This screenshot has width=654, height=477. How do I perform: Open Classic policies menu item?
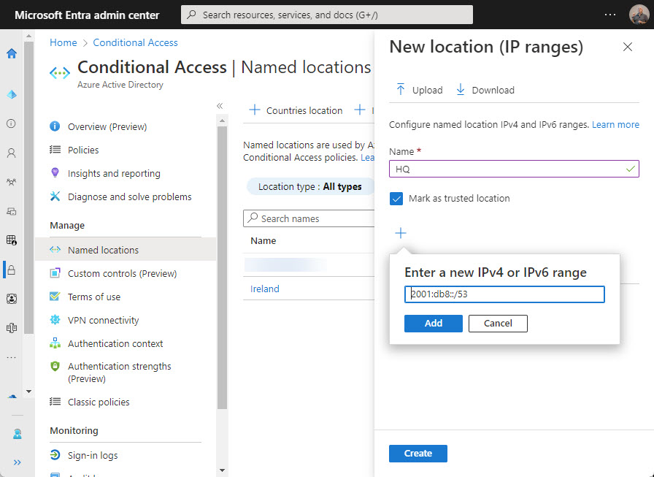click(125, 402)
